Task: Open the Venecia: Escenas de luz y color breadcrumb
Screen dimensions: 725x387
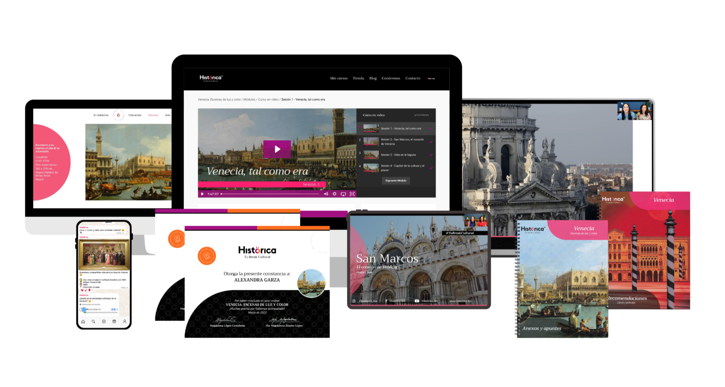Action: (x=219, y=100)
